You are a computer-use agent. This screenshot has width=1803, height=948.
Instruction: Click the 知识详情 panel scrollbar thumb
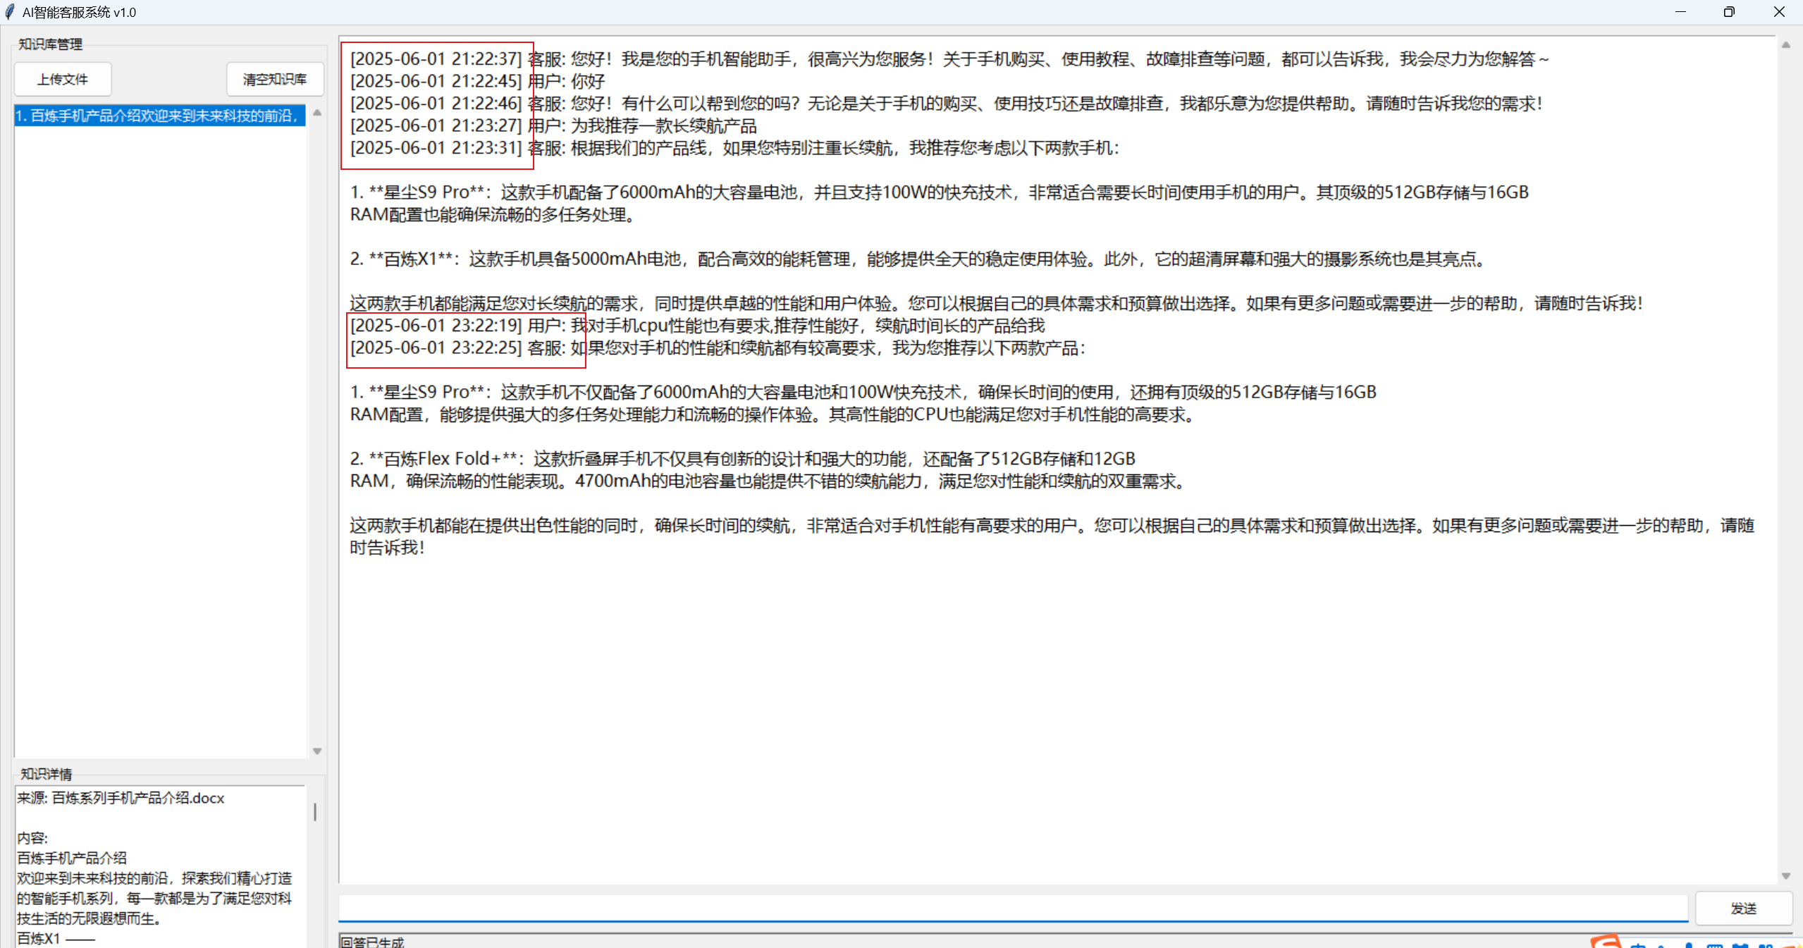click(x=315, y=812)
